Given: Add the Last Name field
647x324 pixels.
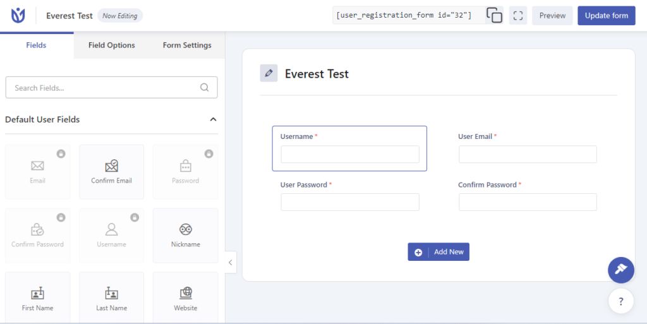Looking at the screenshot, I should coord(111,299).
